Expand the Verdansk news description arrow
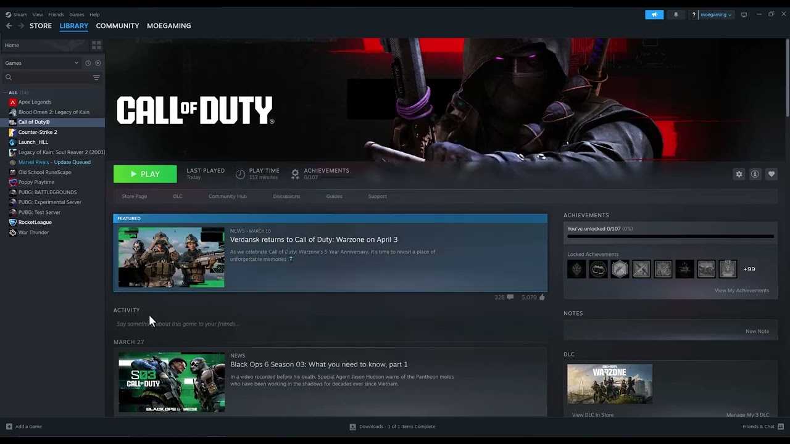The image size is (790, 444). pyautogui.click(x=291, y=260)
